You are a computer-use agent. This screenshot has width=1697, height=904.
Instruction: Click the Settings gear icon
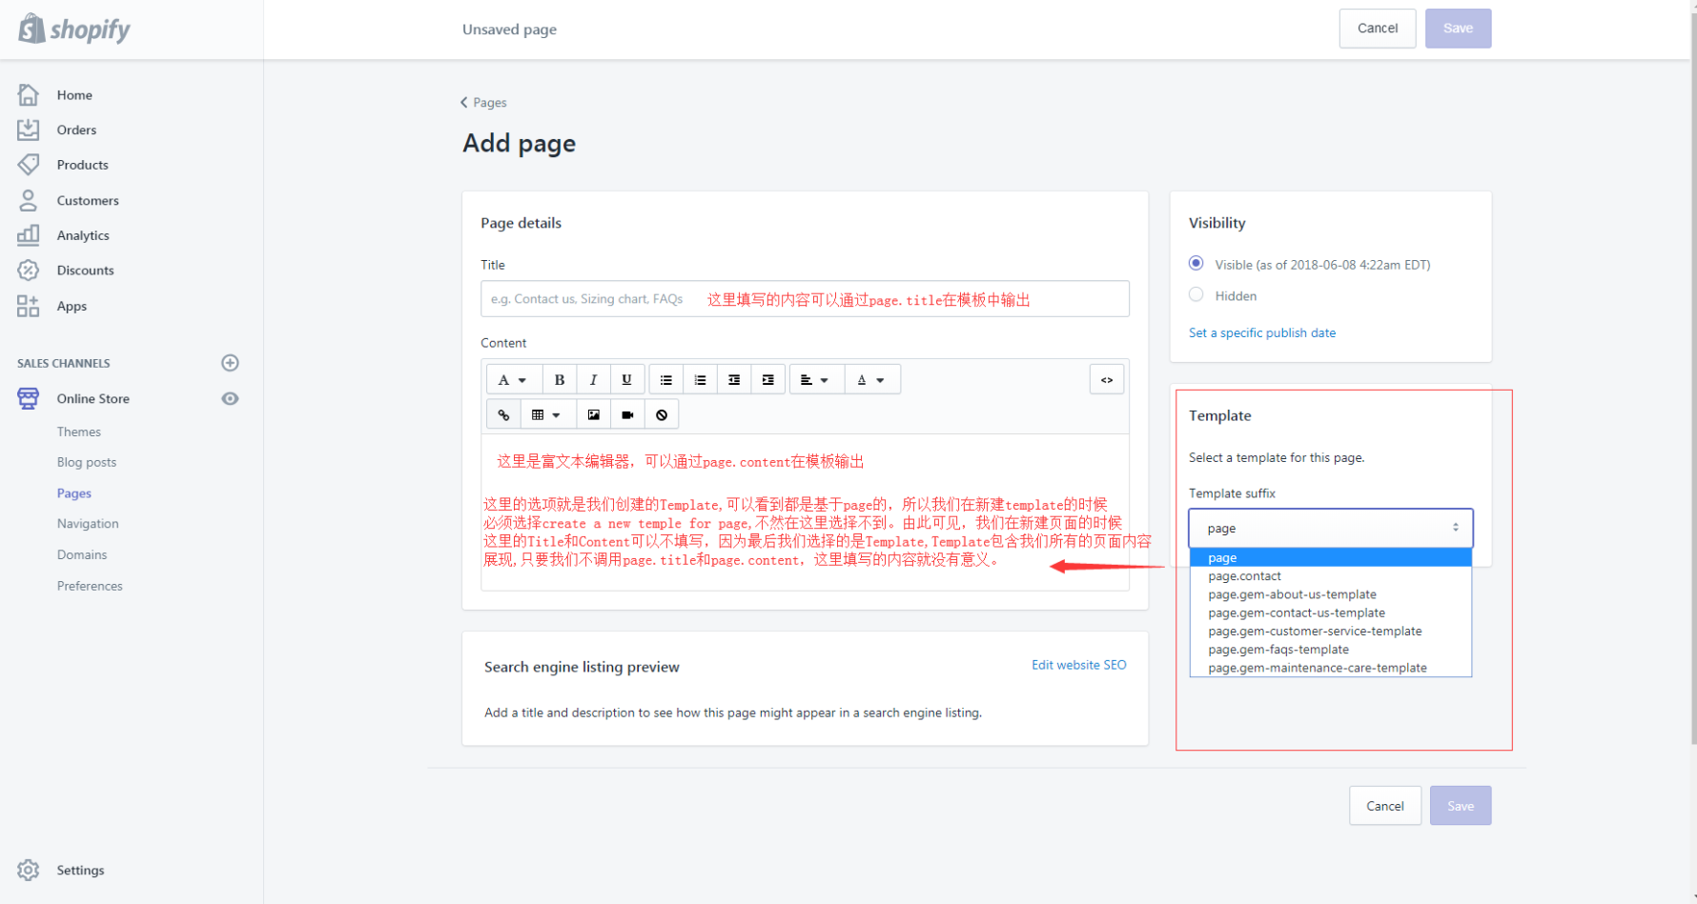(x=29, y=870)
